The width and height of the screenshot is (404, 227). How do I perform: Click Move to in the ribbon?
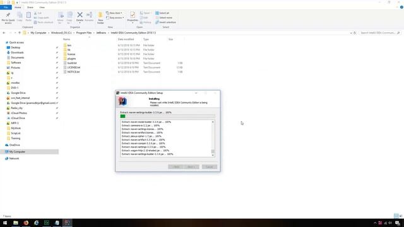[61, 18]
